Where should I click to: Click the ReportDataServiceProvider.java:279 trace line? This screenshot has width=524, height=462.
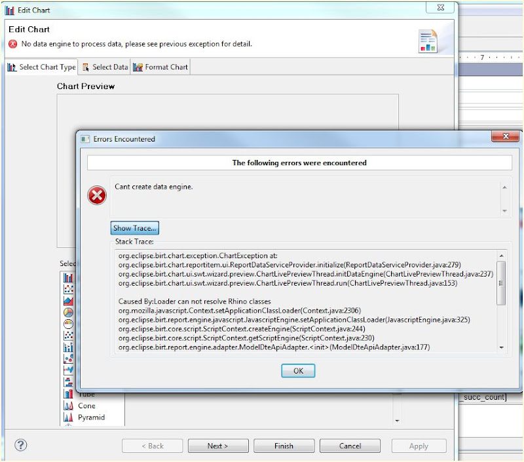coord(290,265)
